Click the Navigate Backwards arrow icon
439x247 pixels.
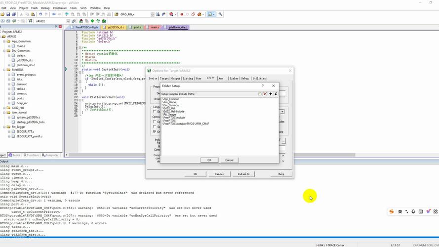tap(54, 14)
